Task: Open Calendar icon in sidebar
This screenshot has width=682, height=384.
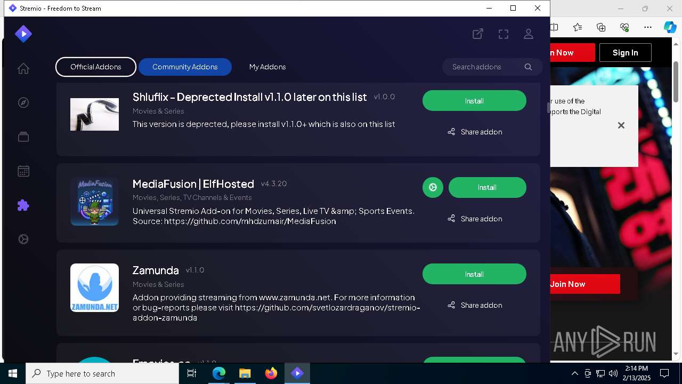Action: tap(23, 171)
